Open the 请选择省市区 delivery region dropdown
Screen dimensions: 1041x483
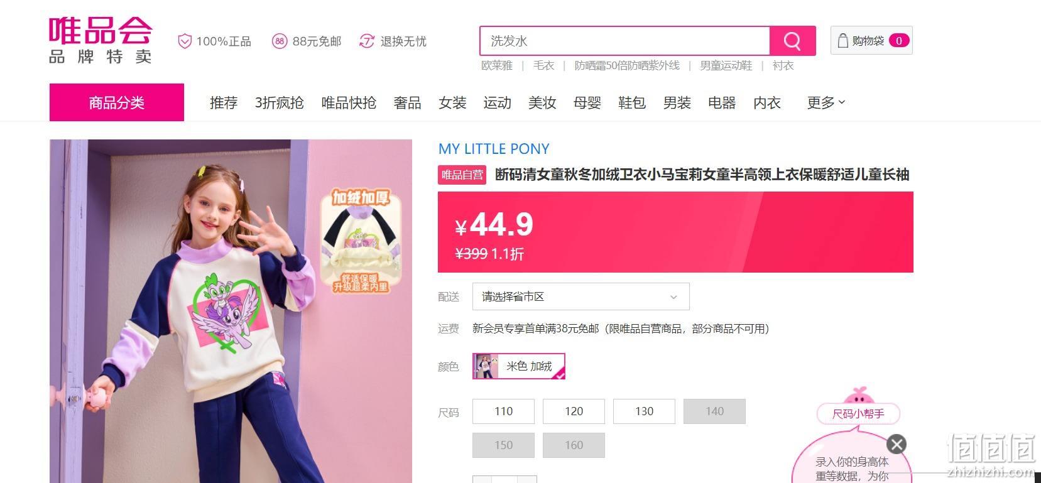(581, 296)
